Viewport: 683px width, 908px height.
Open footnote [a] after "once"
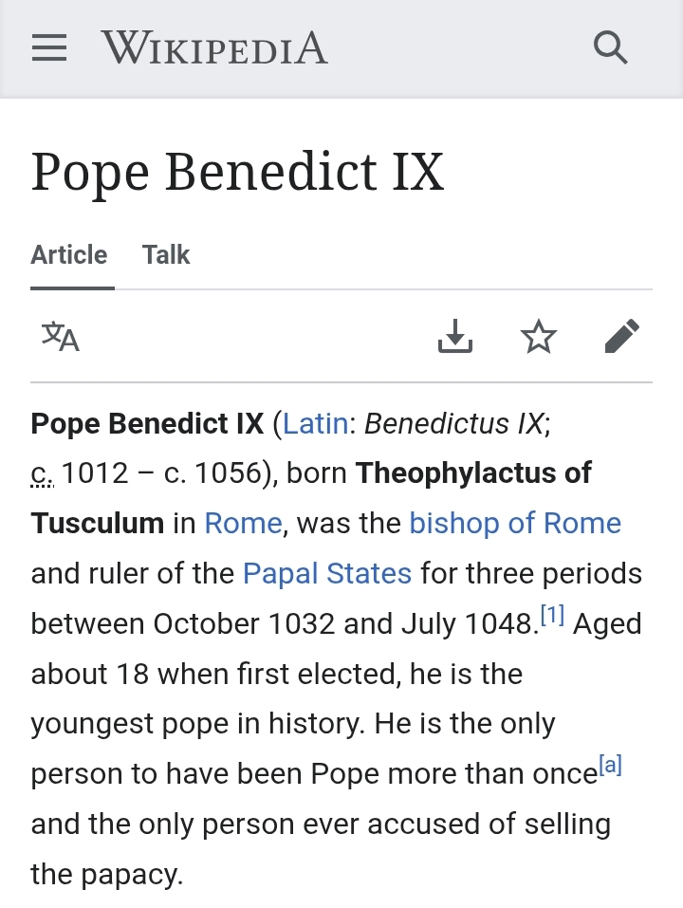[610, 767]
